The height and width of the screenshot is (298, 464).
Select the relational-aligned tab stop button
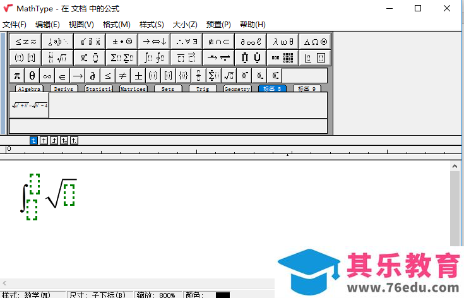64,141
